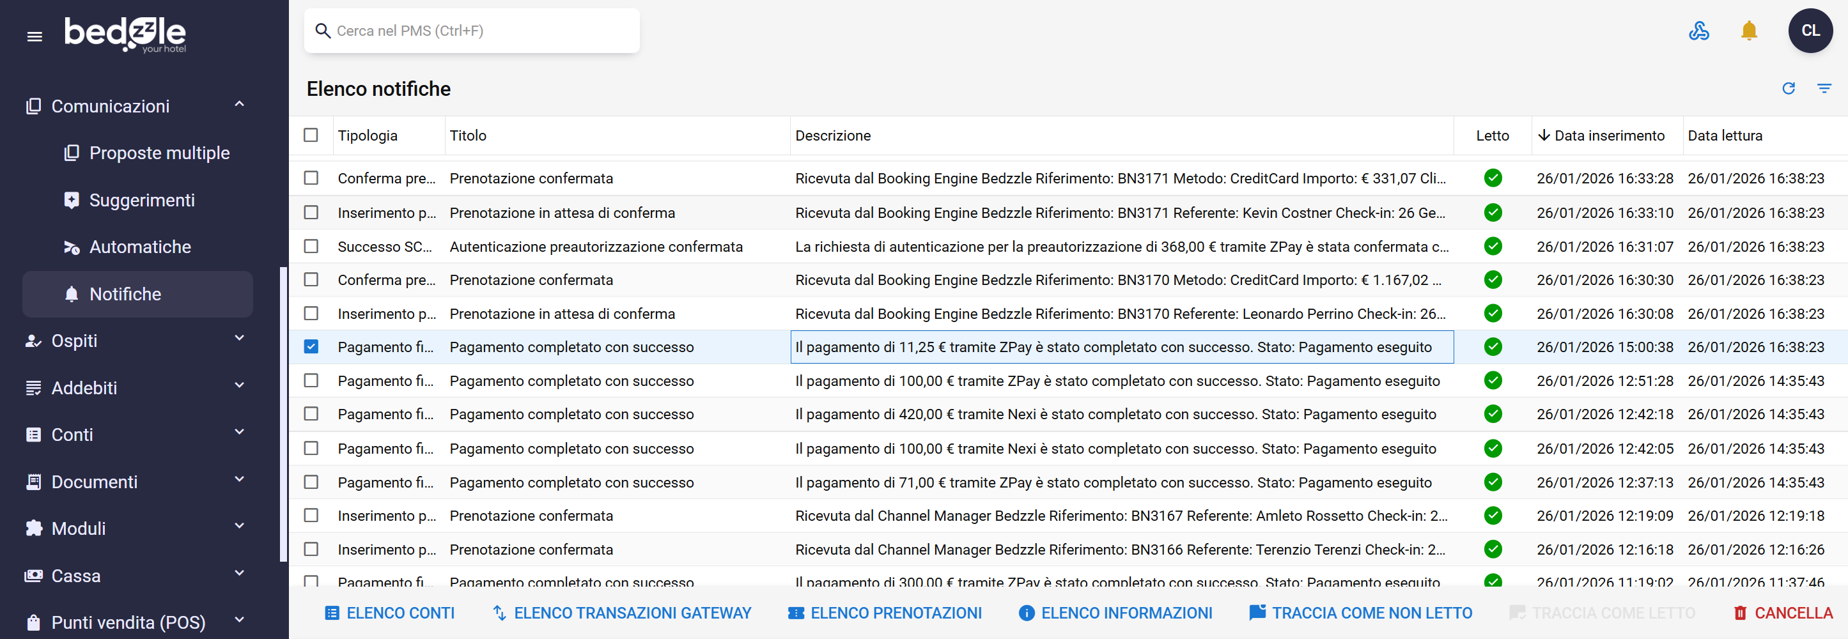Uncheck the selected 11,25 € payment row

click(311, 347)
